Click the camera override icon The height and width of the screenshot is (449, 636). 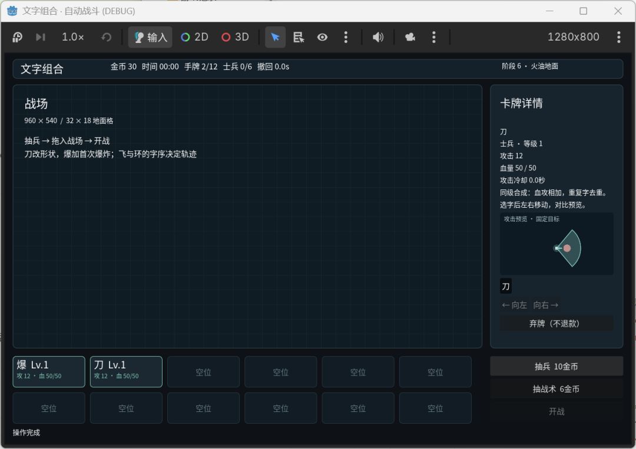click(x=410, y=37)
